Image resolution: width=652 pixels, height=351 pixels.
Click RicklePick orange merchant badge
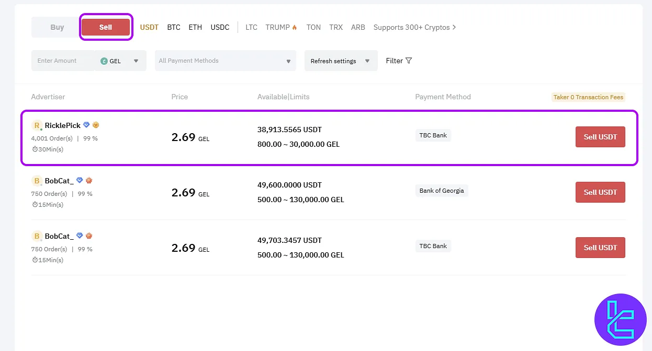[96, 125]
